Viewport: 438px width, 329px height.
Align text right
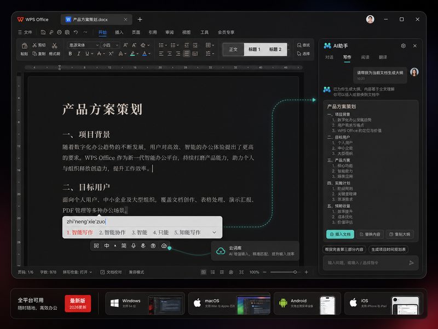click(x=178, y=53)
